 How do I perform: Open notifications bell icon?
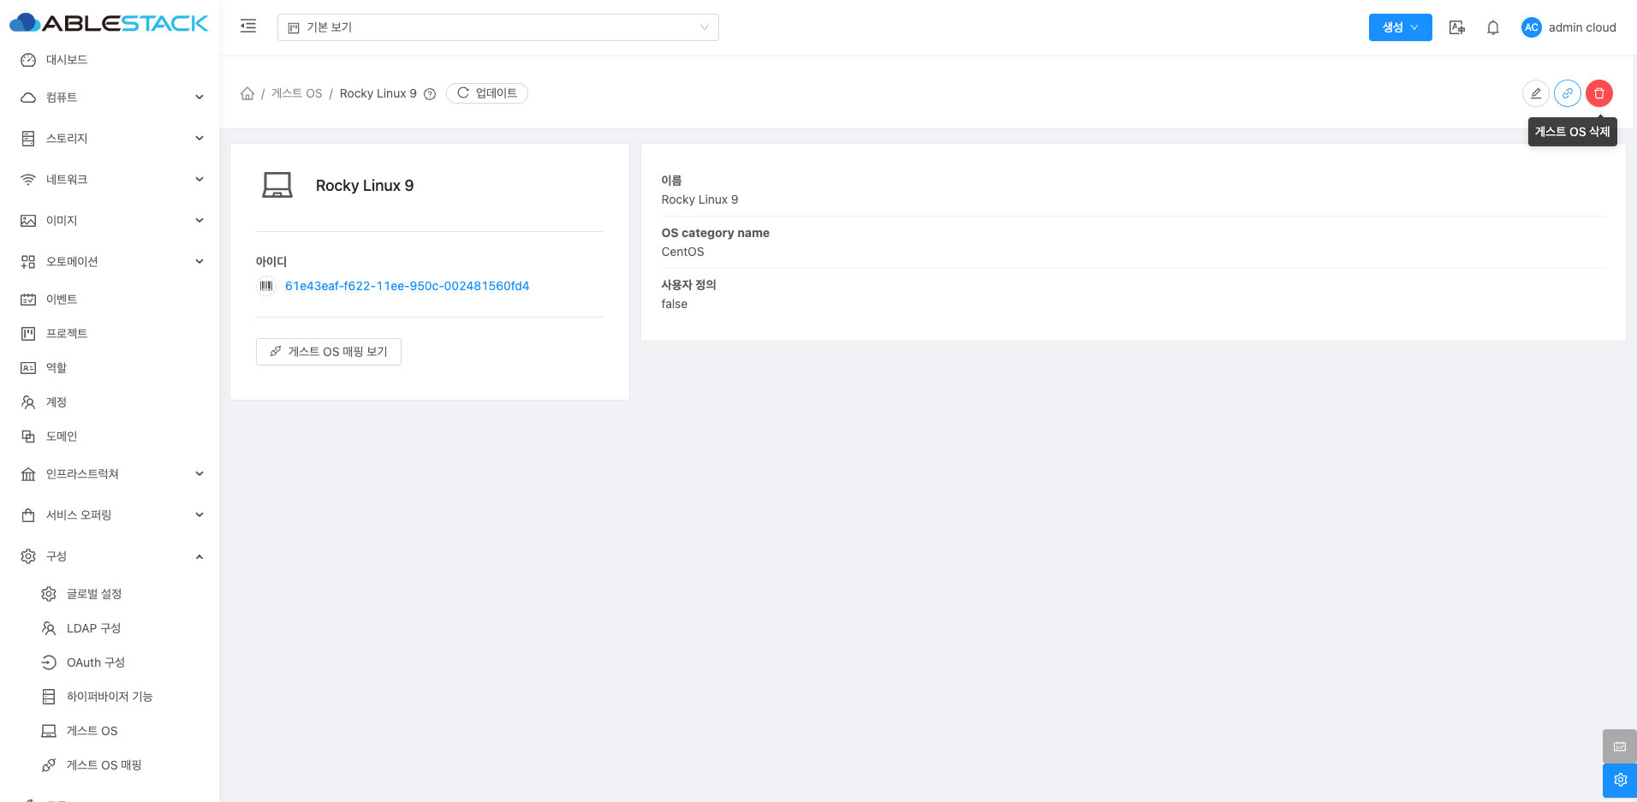pos(1493,27)
